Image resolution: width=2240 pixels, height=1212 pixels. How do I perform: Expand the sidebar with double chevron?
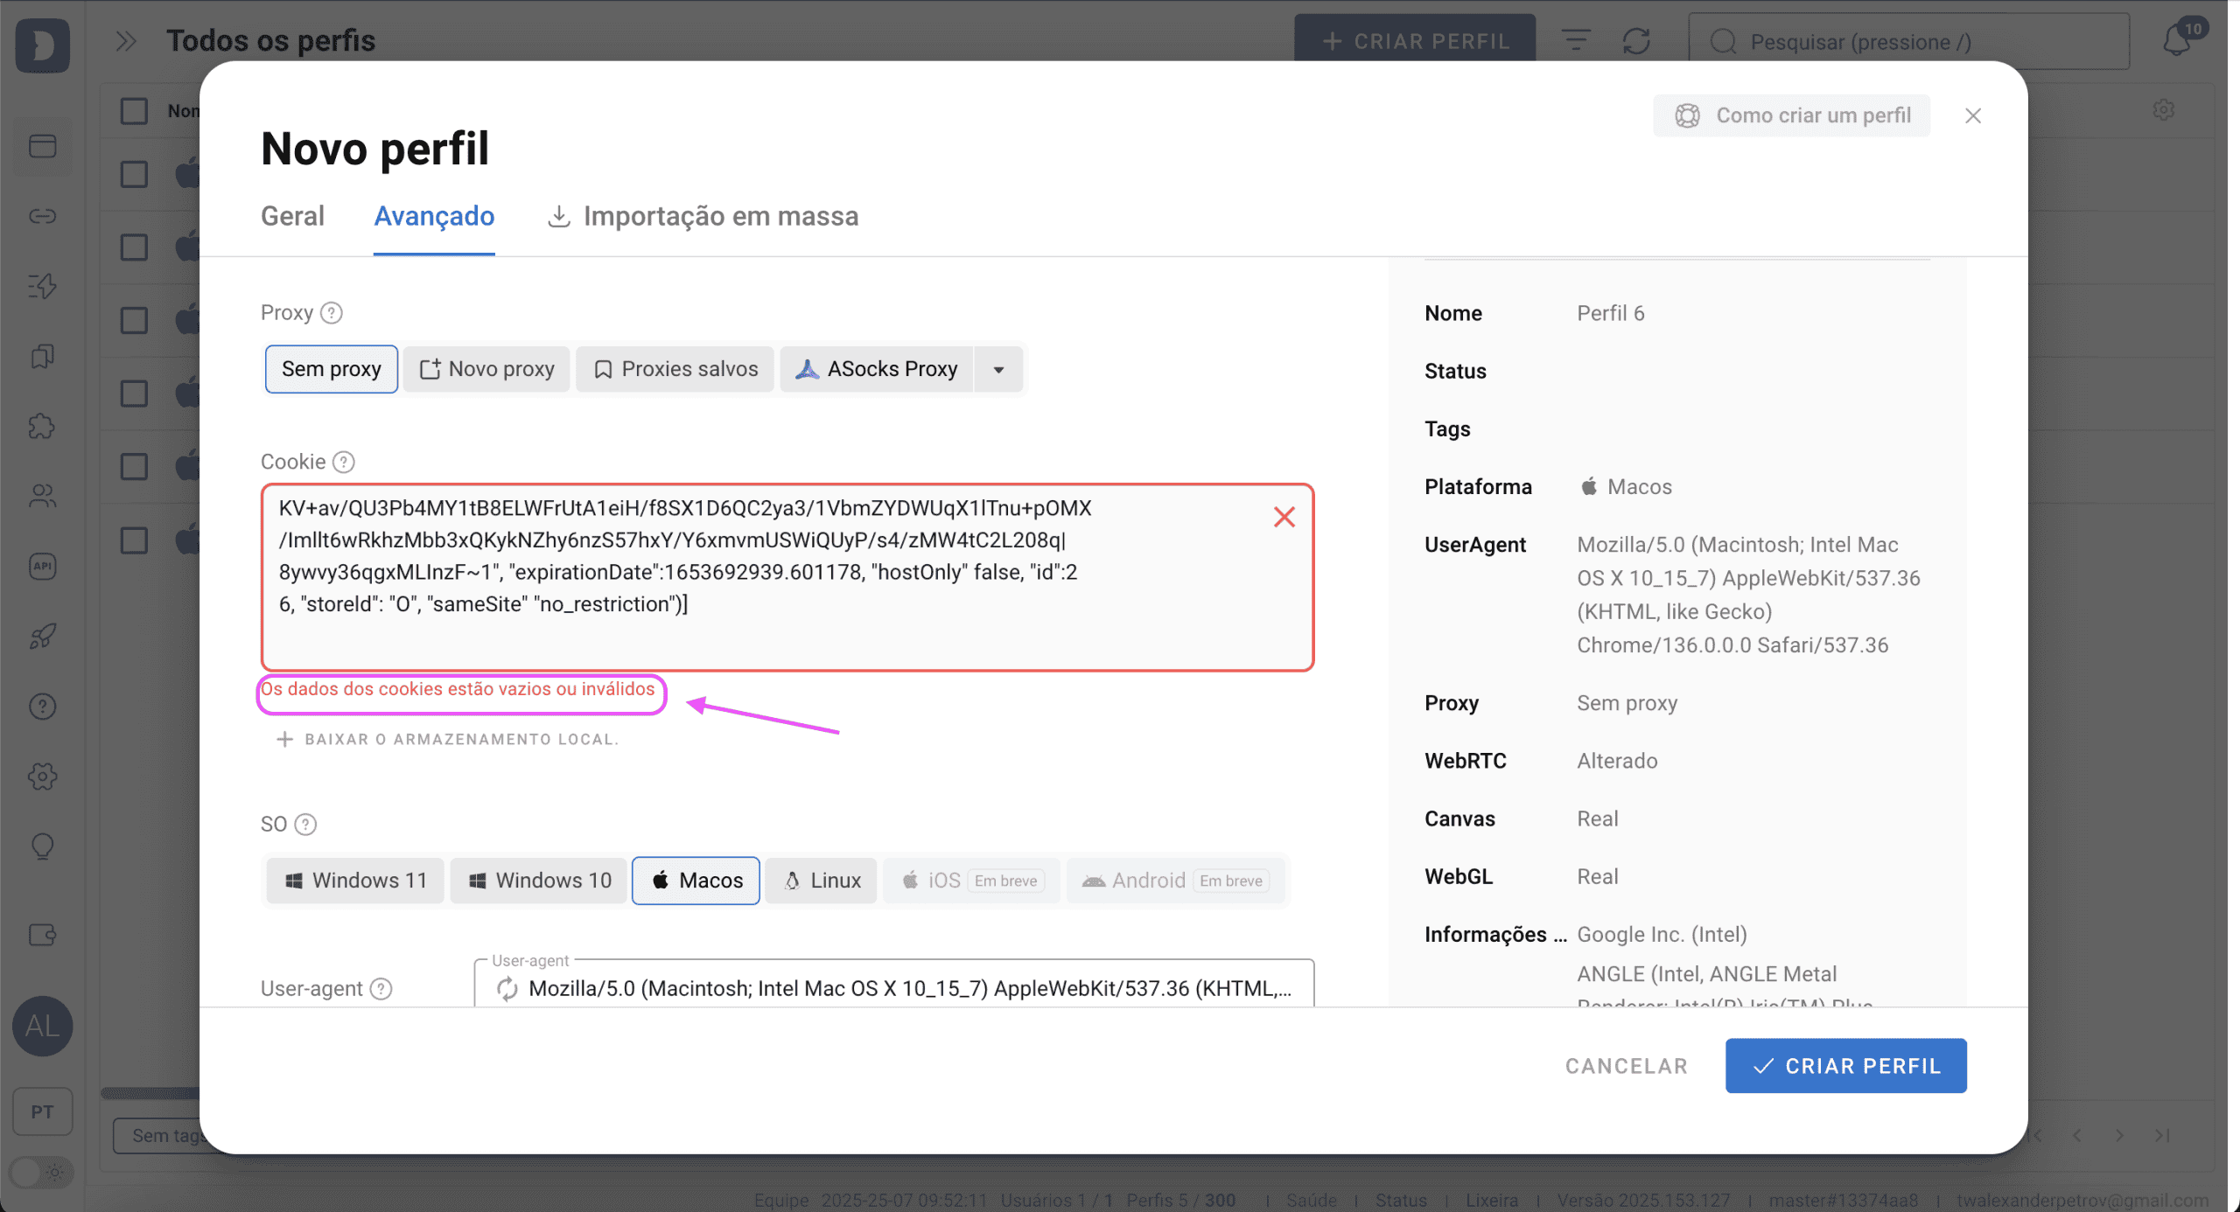click(126, 41)
